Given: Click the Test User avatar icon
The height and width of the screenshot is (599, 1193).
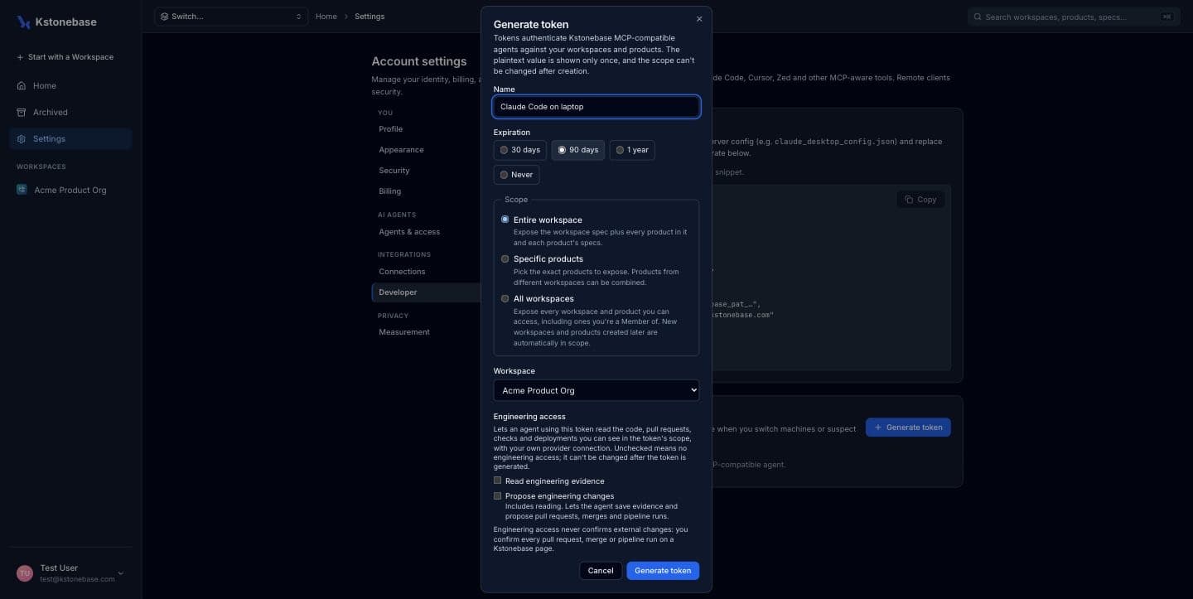Looking at the screenshot, I should [x=25, y=573].
